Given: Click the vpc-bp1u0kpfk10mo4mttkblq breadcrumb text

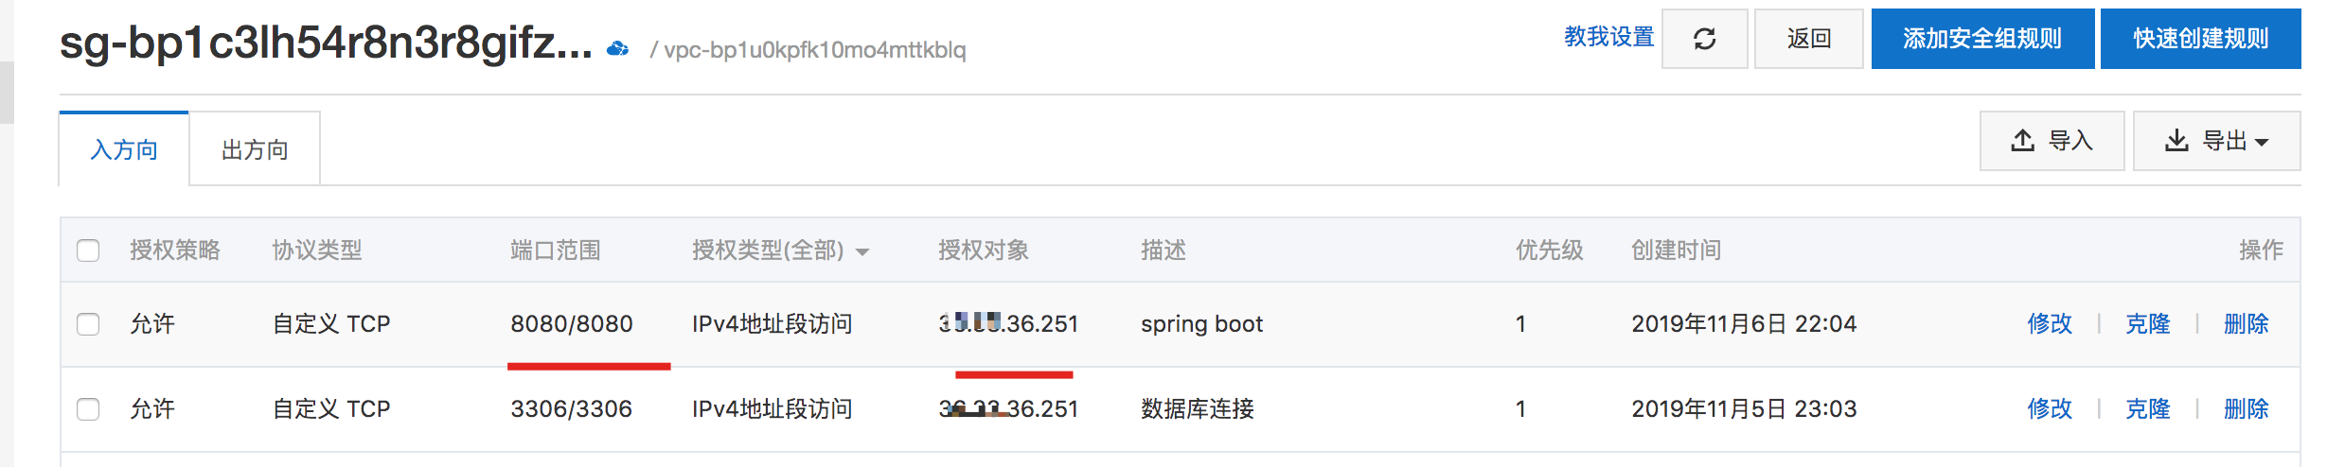Looking at the screenshot, I should 814,50.
